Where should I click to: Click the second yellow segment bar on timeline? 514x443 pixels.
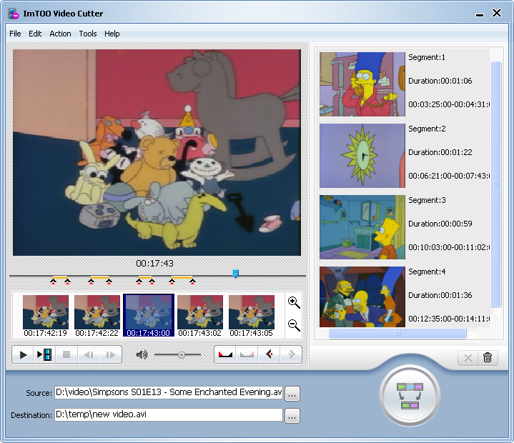coord(100,277)
